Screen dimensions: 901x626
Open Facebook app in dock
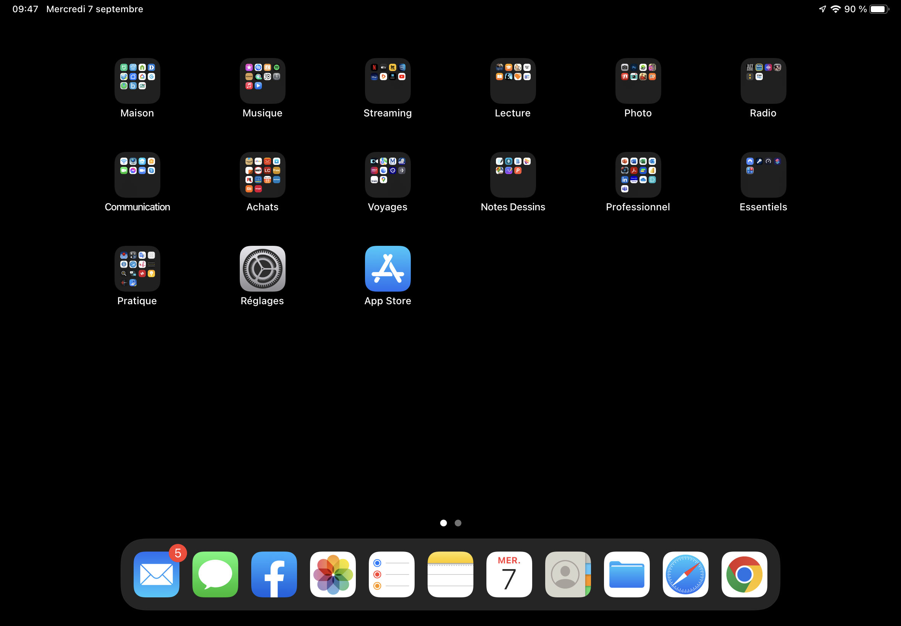(274, 574)
